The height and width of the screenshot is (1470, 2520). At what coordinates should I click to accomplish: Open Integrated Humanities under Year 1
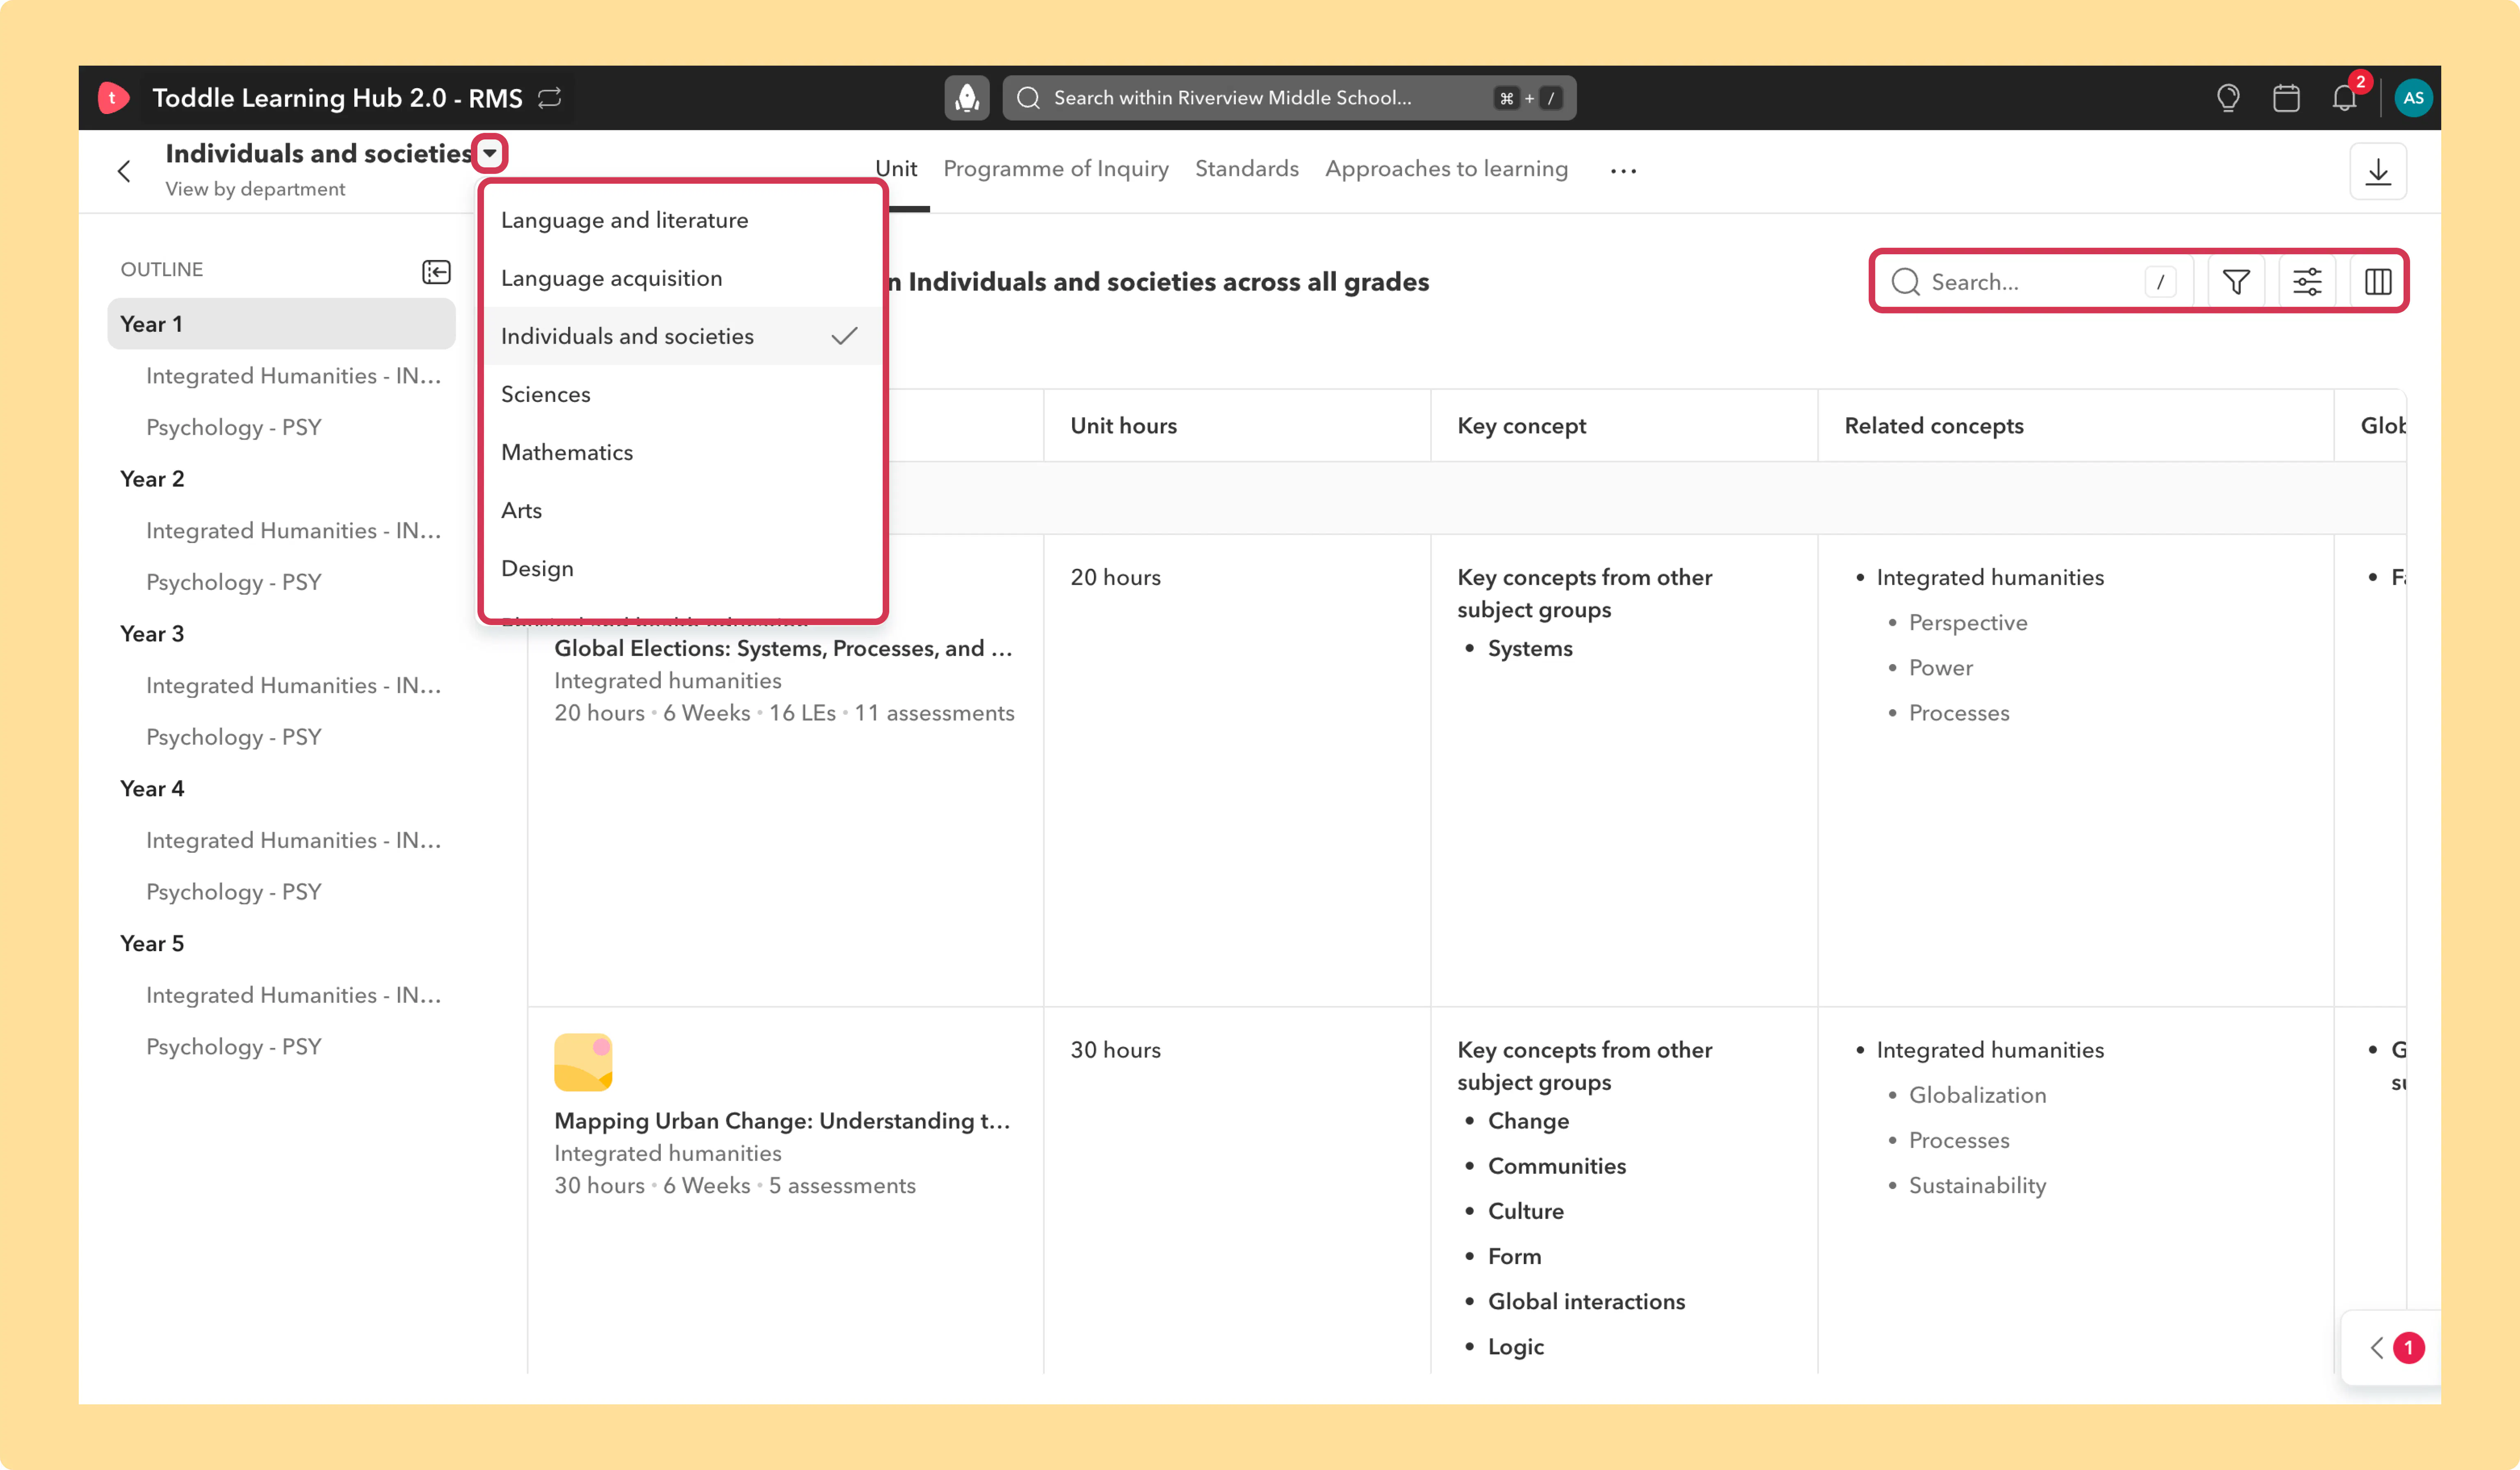pyautogui.click(x=293, y=376)
